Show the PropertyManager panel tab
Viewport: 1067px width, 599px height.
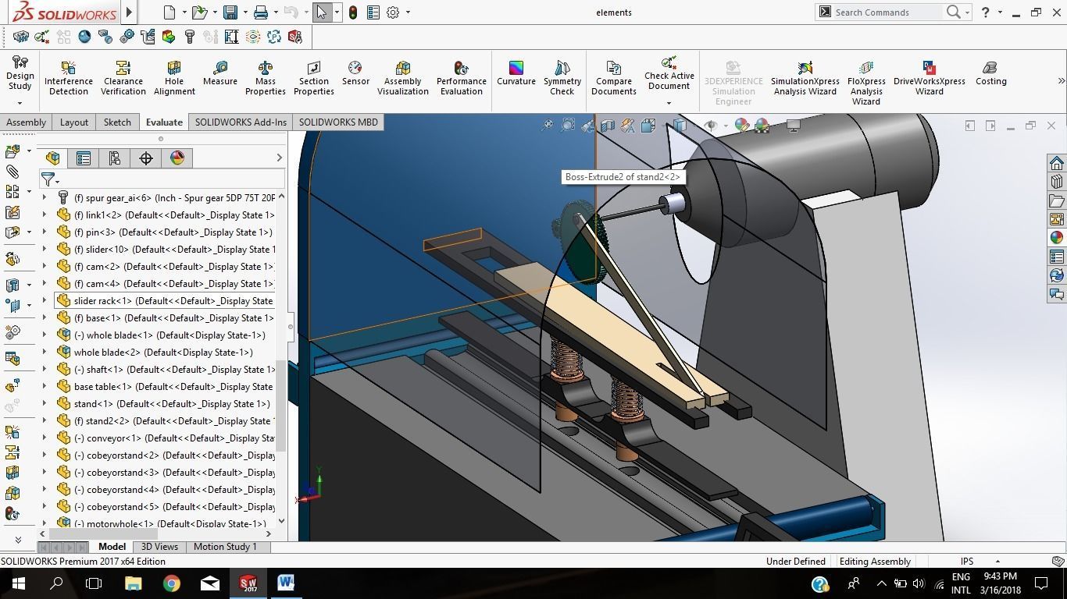click(84, 158)
